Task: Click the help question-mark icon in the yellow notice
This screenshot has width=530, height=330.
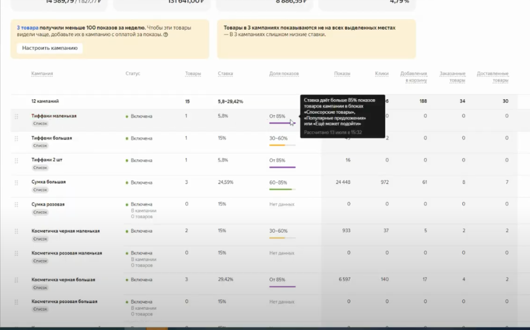Action: [x=166, y=35]
